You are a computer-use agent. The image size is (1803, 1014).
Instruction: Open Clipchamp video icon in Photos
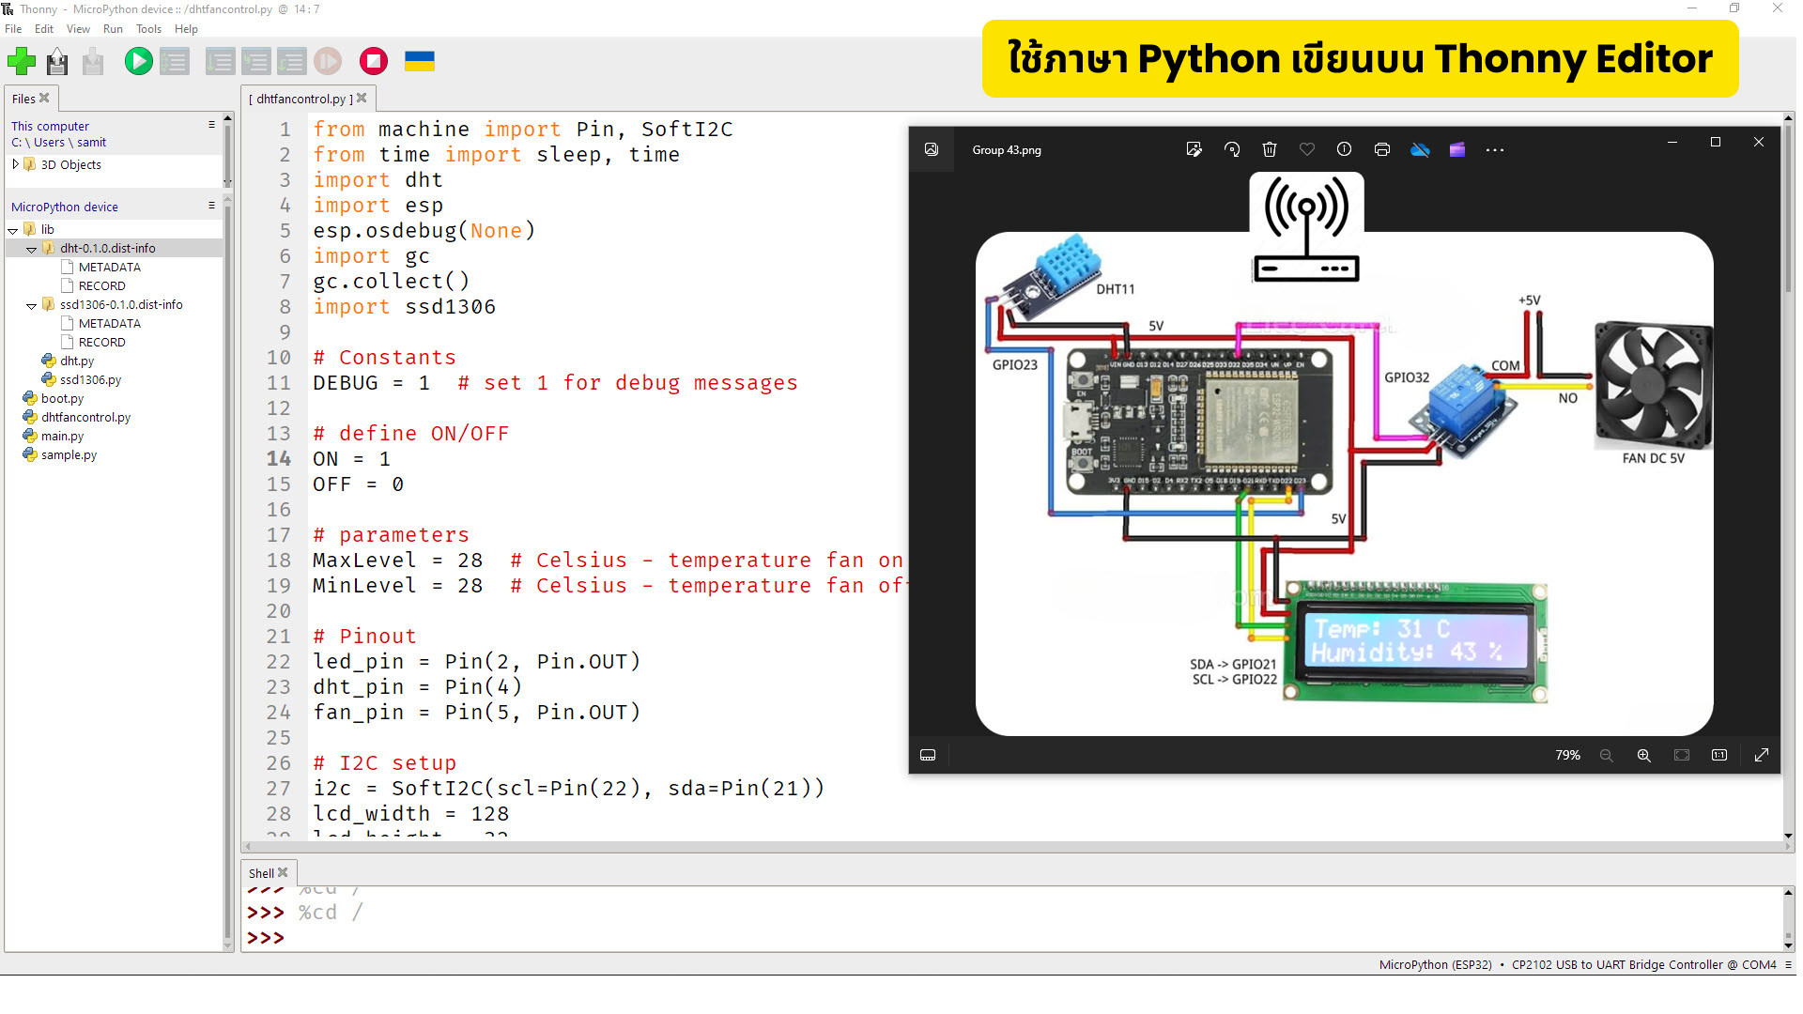tap(1457, 149)
